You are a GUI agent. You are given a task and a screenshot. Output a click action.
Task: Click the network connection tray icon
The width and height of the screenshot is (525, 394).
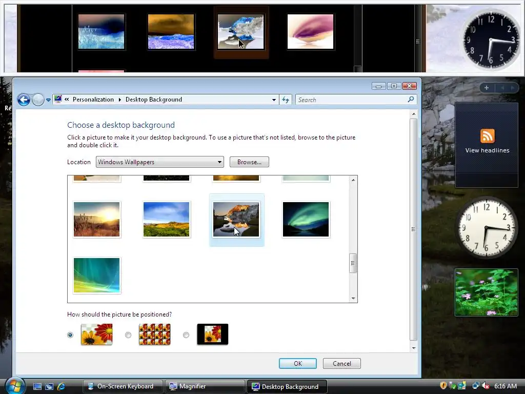click(x=476, y=386)
